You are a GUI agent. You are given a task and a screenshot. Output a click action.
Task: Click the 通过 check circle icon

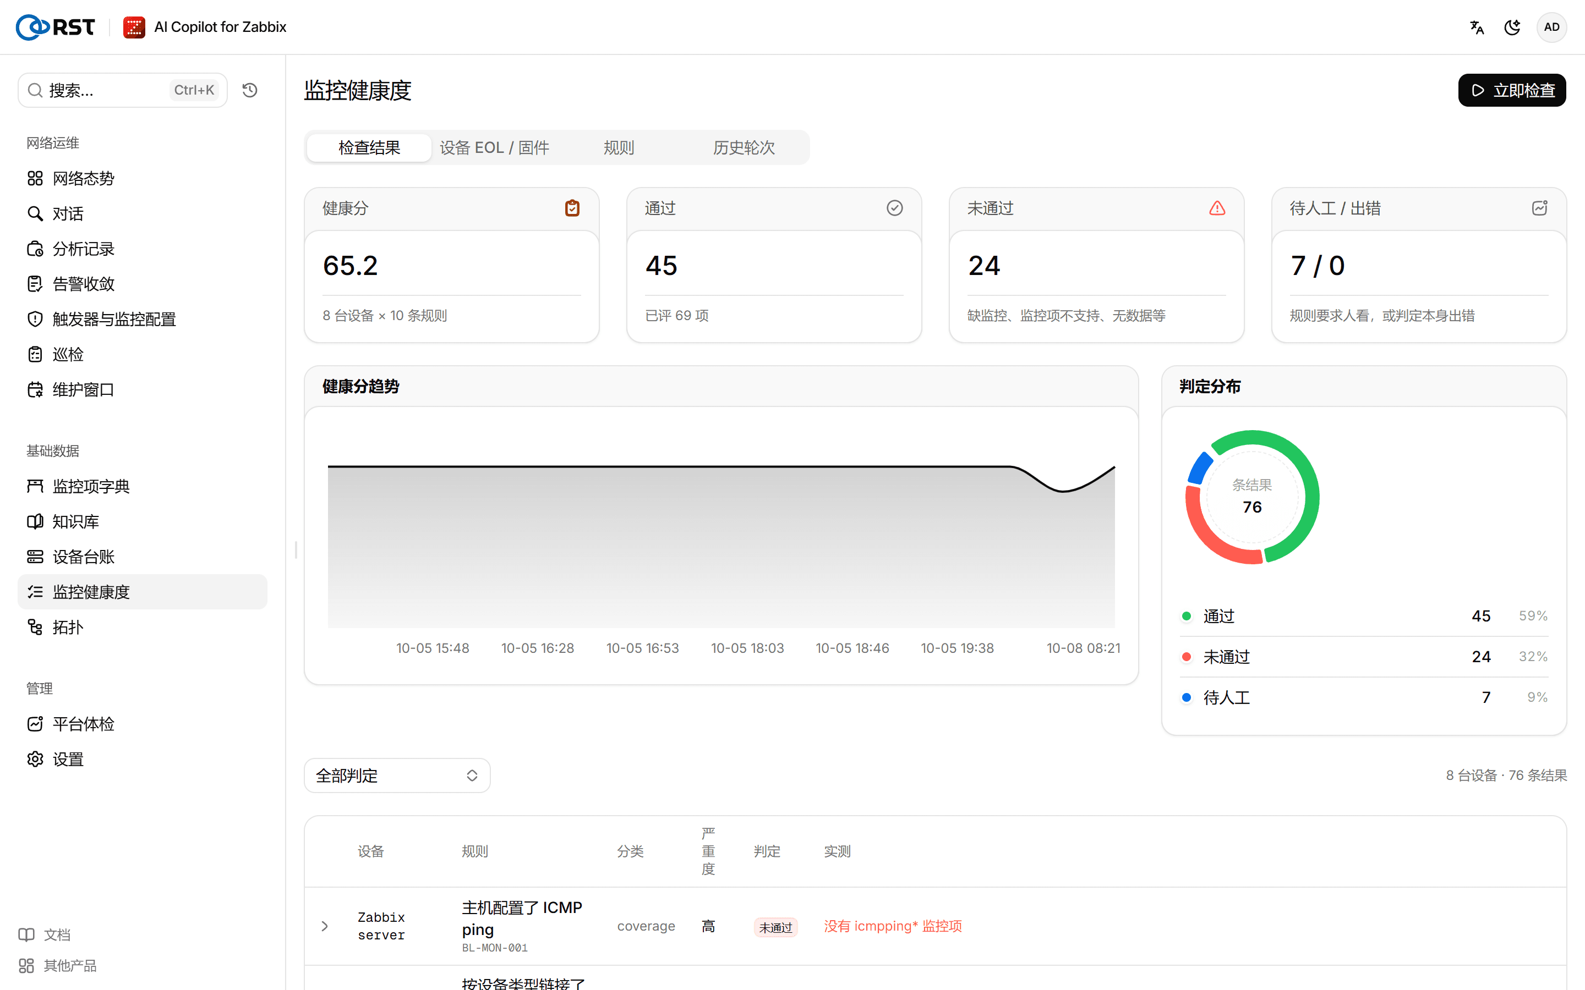[895, 207]
